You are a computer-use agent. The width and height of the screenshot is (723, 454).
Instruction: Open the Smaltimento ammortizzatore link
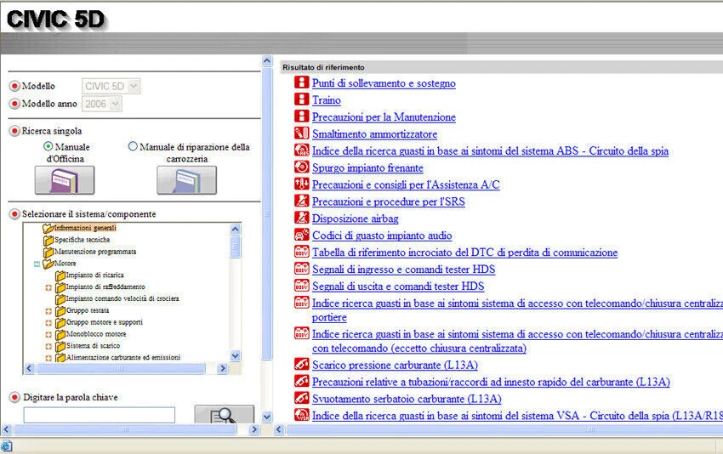coord(374,134)
